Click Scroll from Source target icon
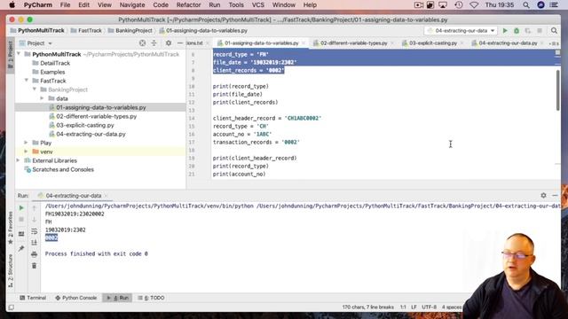This screenshot has width=568, height=319. [142, 43]
